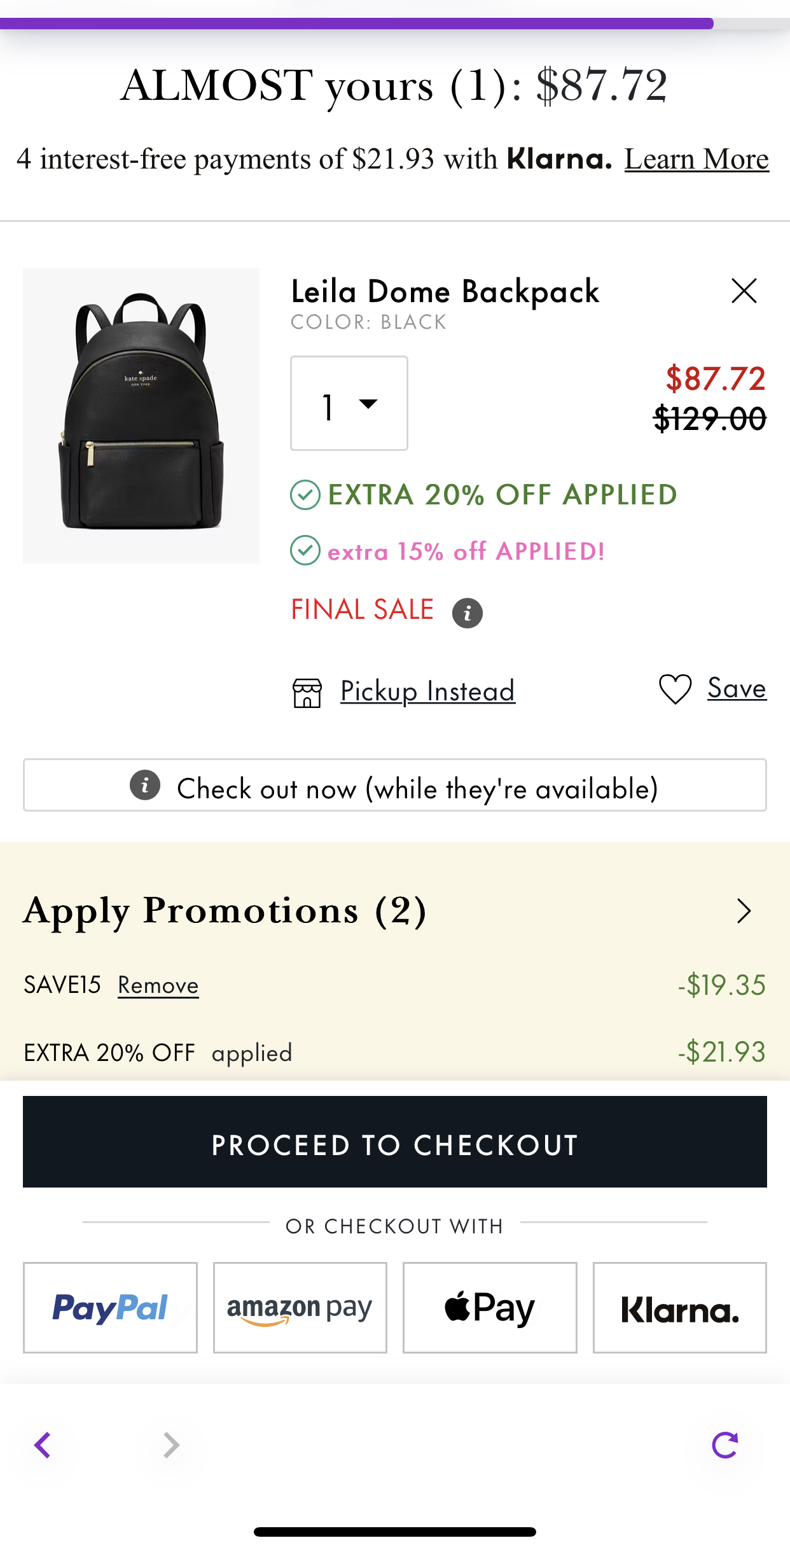The image size is (790, 1552).
Task: Remove the Leila Dome Backpack with the X icon
Action: coord(744,291)
